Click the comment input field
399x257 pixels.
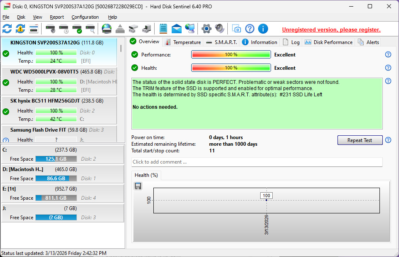tap(257, 162)
